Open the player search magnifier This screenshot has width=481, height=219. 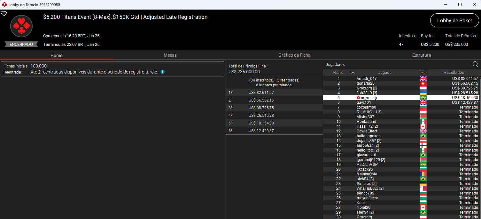coord(475,65)
